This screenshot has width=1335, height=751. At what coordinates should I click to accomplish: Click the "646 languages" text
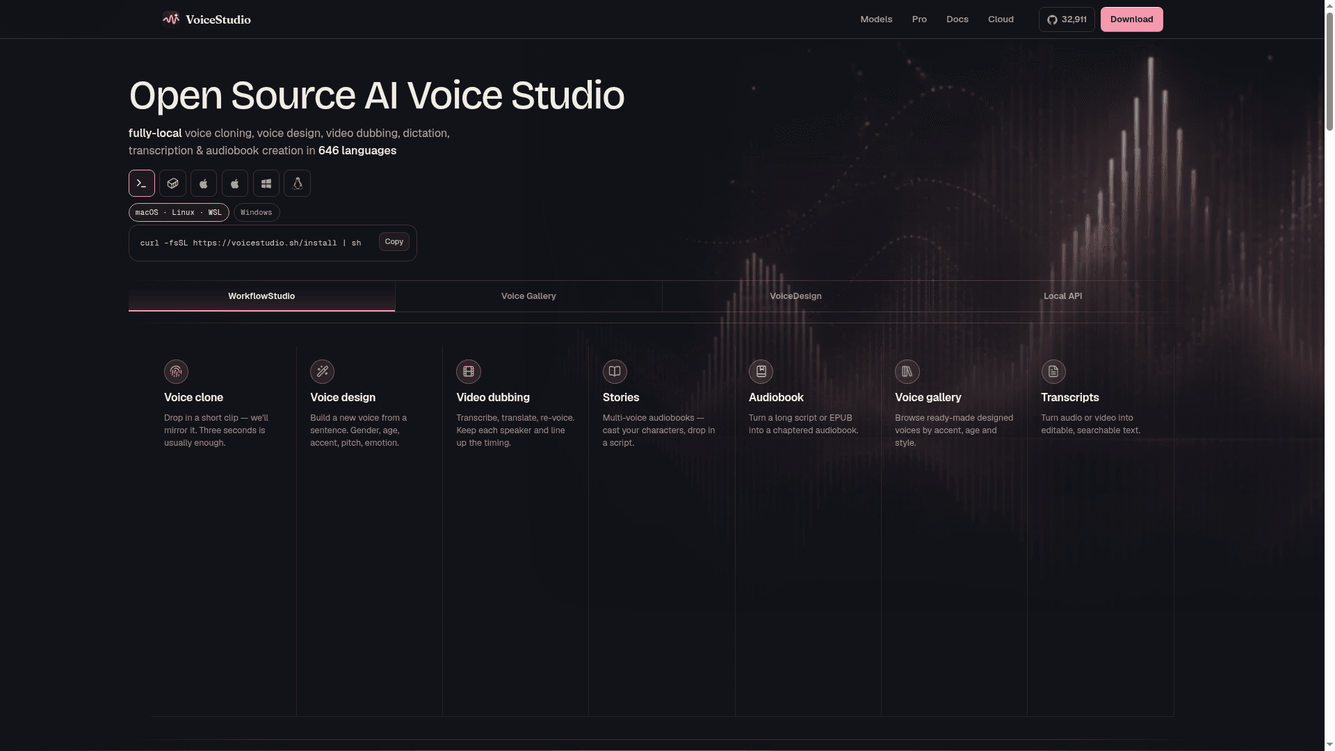[x=357, y=151]
